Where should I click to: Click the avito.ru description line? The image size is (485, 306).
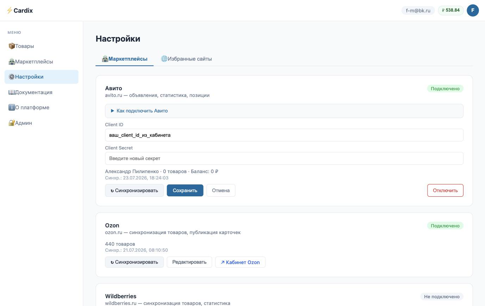157,95
